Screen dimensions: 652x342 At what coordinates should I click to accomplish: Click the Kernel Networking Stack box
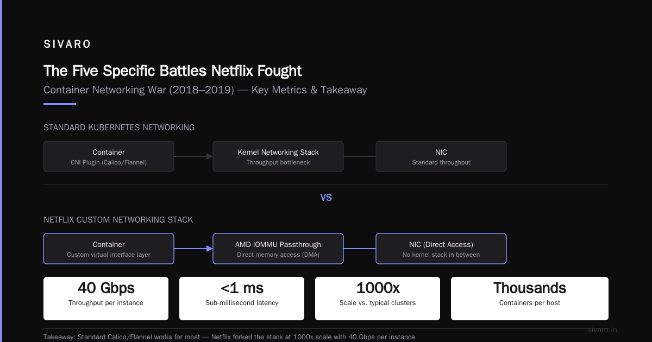click(278, 156)
